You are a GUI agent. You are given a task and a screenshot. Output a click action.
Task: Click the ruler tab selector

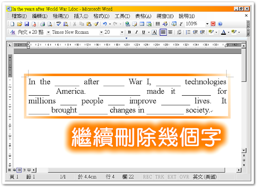tap(10, 45)
